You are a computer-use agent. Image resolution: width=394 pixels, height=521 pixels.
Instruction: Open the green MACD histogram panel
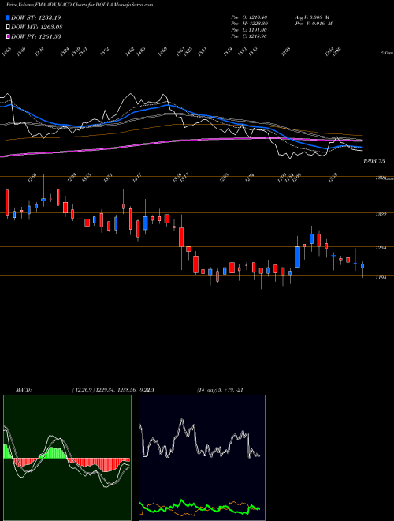coord(67,458)
